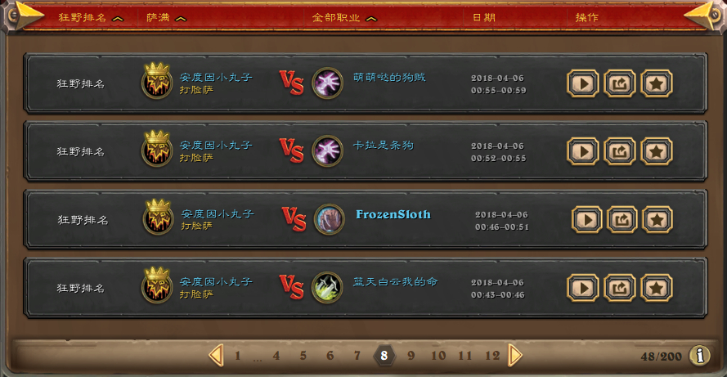The image size is (727, 377).
Task: Star the match against 萌萌哒的狗贼
Action: (656, 84)
